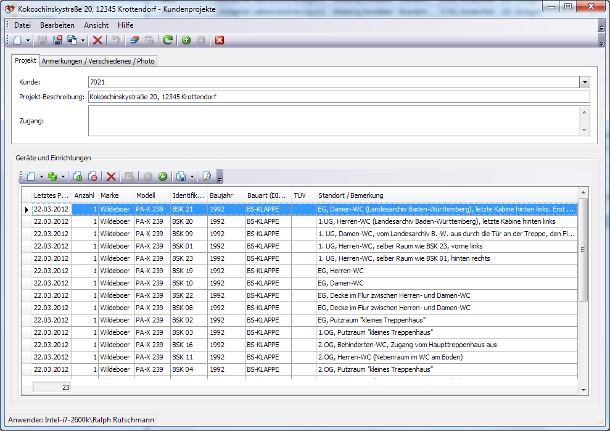Click the gray down-arrow icon in the main toolbar
610x431 pixels.
(x=201, y=40)
